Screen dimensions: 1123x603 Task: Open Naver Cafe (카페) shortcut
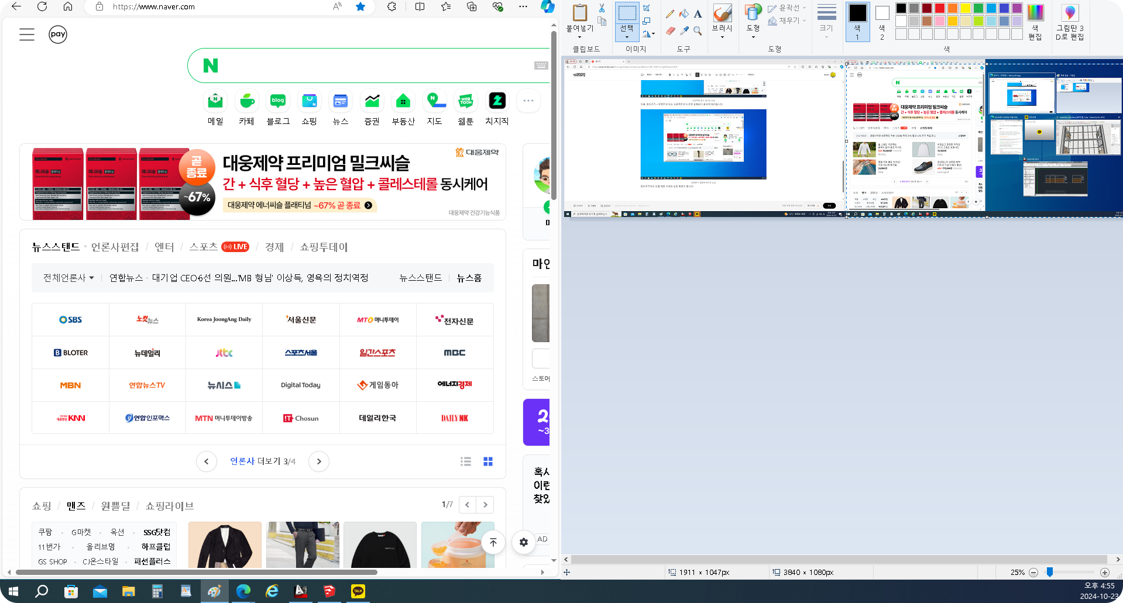[x=247, y=109]
